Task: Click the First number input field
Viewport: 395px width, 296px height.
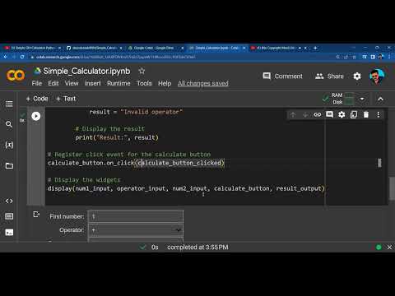Action: tap(136, 216)
